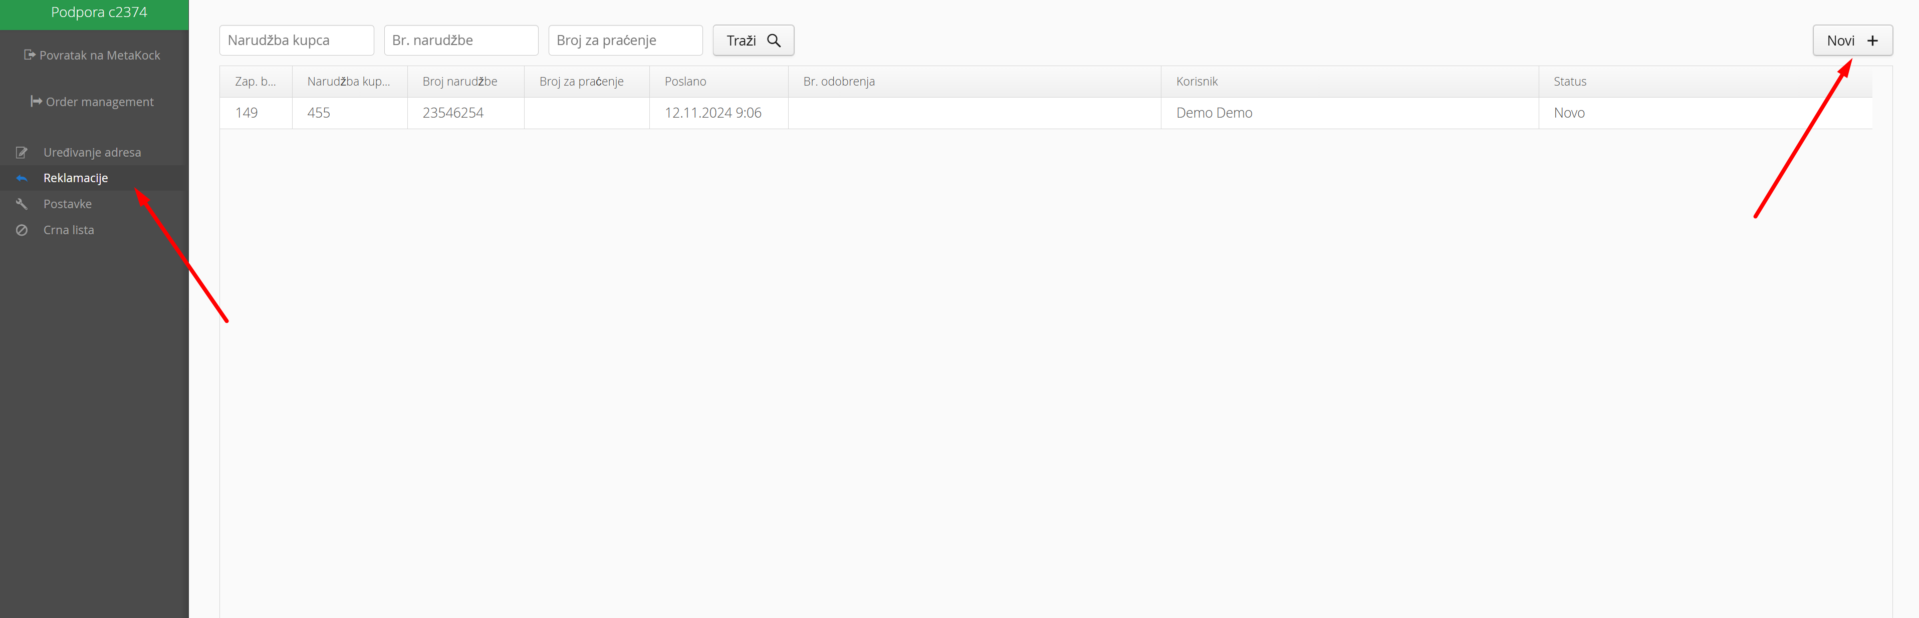Select the row with order number 23546254
1919x618 pixels.
point(452,113)
